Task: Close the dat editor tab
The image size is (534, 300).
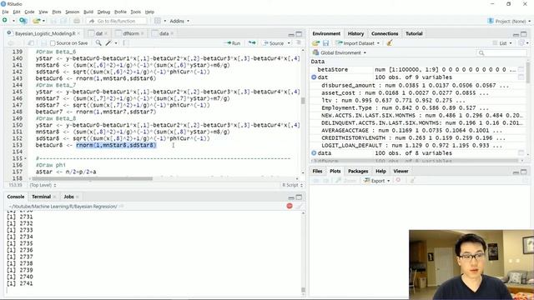Action: coord(106,33)
